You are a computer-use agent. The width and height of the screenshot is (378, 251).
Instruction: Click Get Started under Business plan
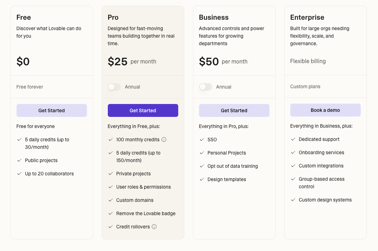pos(234,110)
